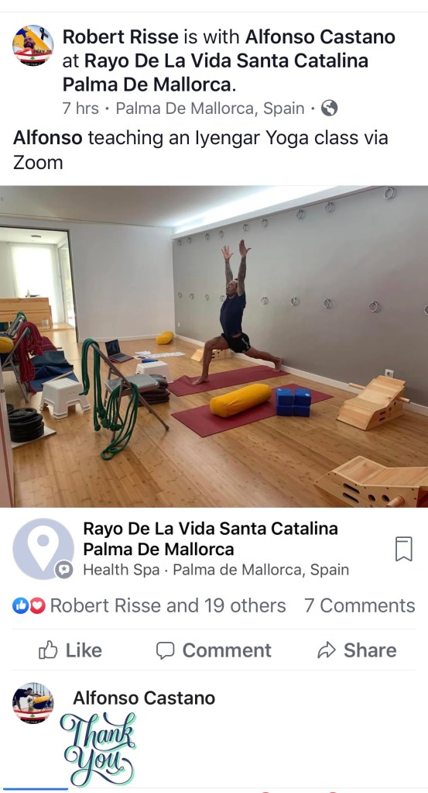Tap the blue like reaction icon

[20, 605]
